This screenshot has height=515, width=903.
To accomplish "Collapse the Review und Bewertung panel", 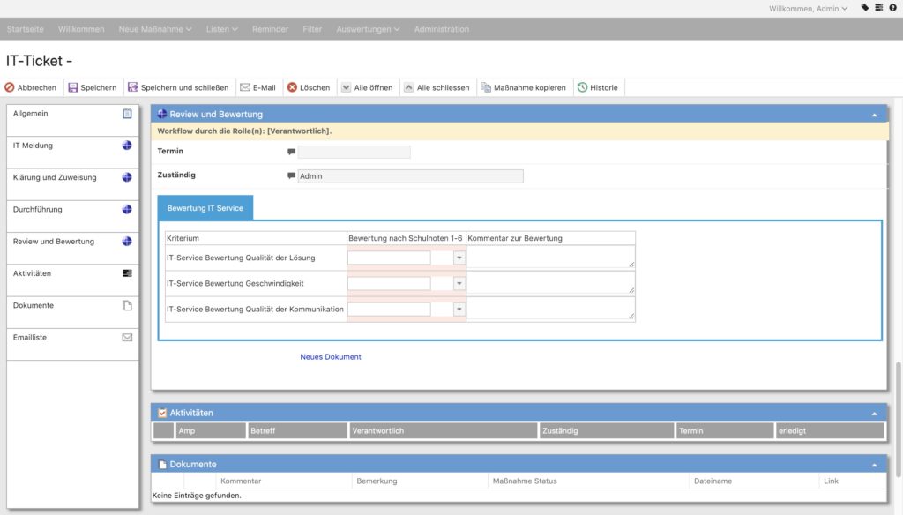I will [x=874, y=116].
